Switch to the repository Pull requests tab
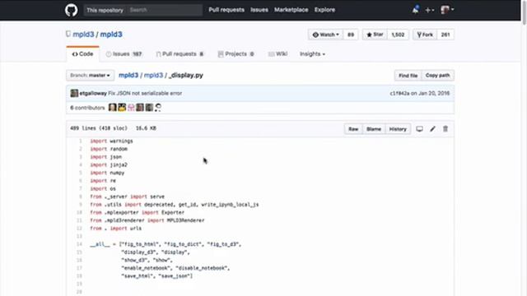Image resolution: width=527 pixels, height=296 pixels. pos(180,54)
